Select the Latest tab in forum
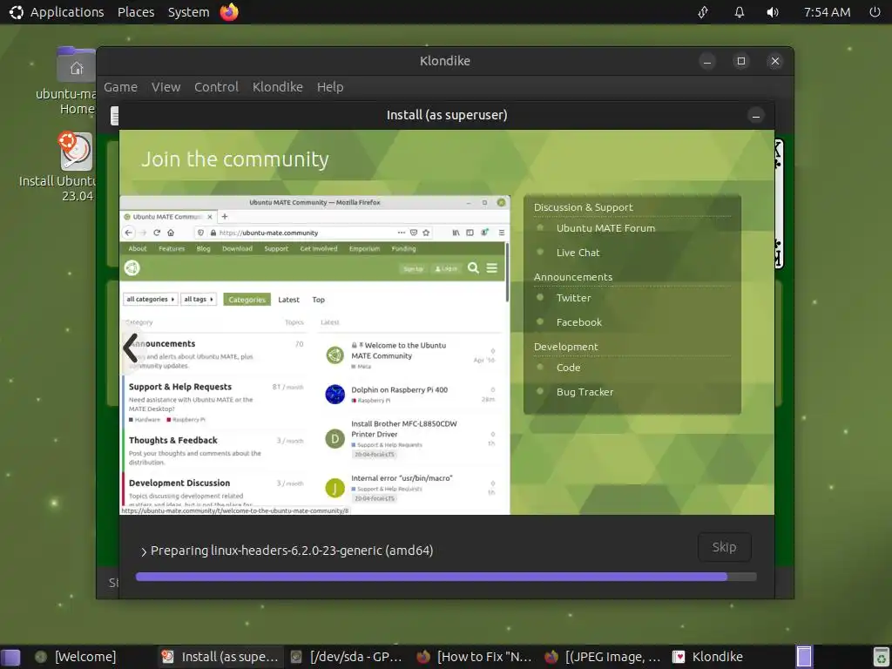This screenshot has height=669, width=892. click(288, 300)
